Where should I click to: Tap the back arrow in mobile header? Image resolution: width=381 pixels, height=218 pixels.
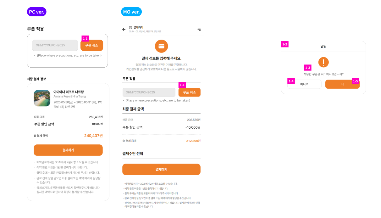(x=124, y=29)
